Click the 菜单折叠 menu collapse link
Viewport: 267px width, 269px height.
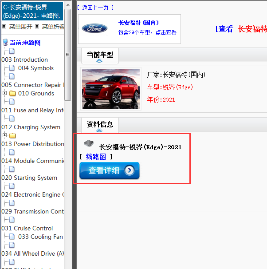click(53, 27)
